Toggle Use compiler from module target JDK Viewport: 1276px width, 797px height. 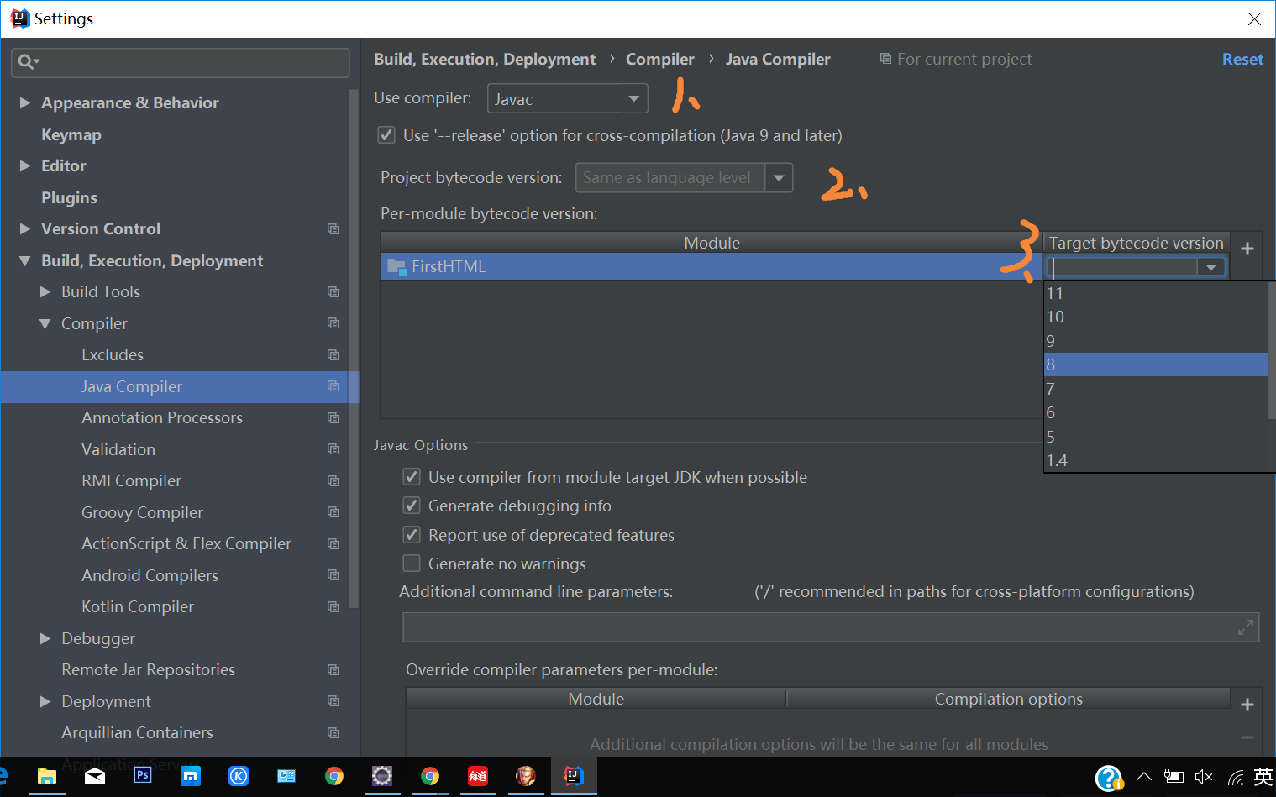point(412,477)
